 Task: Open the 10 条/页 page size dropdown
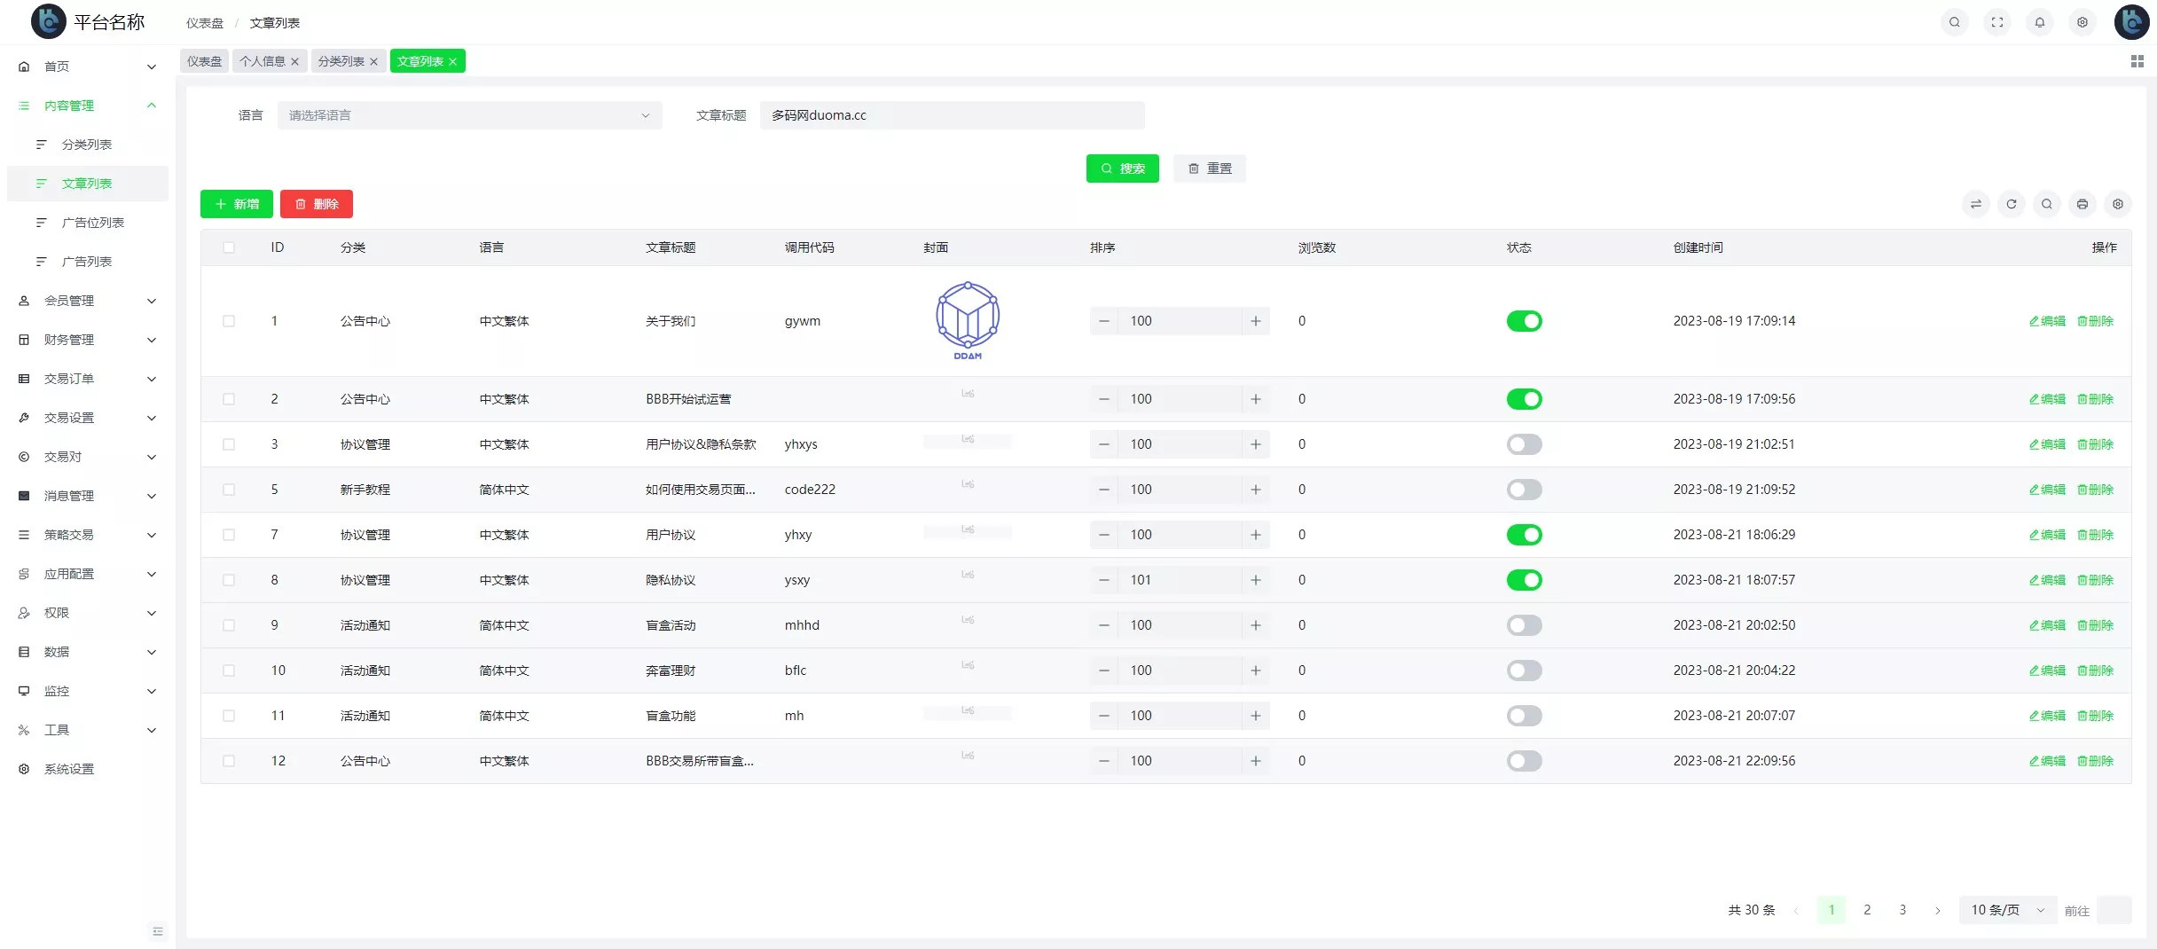(2006, 910)
